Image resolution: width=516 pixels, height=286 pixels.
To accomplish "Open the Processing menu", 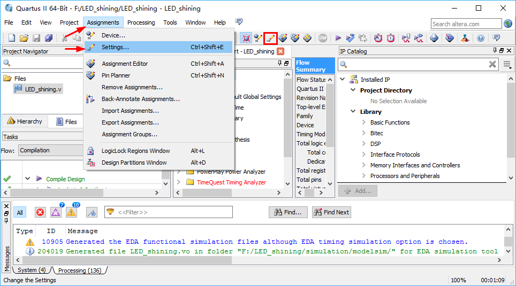I will (x=141, y=22).
